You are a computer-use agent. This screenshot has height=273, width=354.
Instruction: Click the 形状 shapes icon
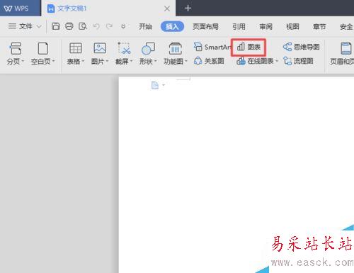coord(148,48)
